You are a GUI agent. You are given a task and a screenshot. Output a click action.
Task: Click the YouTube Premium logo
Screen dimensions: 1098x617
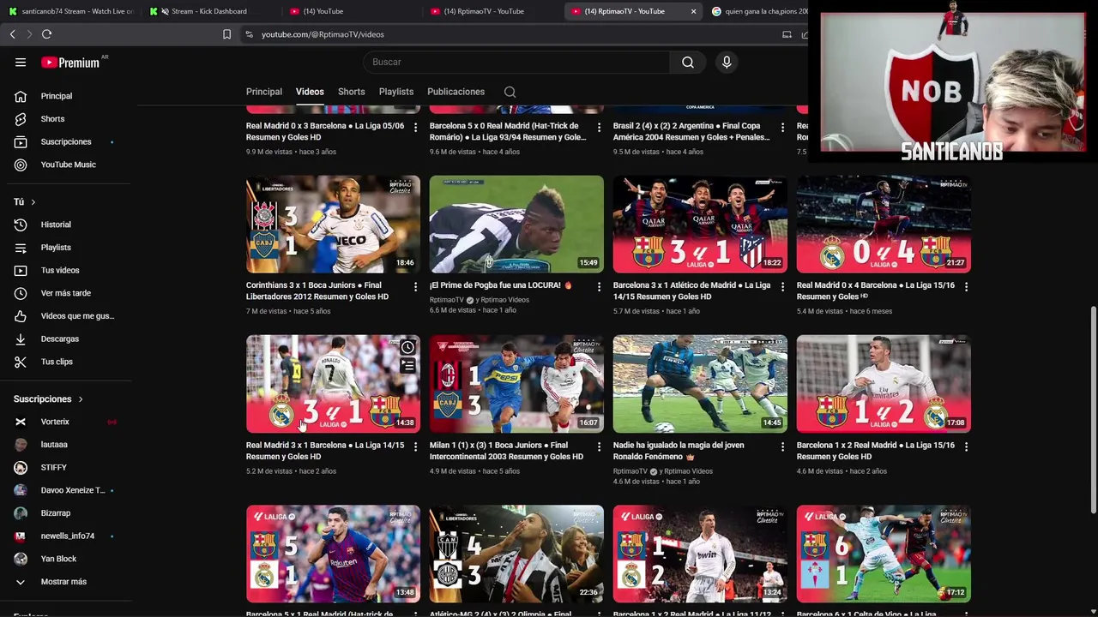[x=70, y=62]
